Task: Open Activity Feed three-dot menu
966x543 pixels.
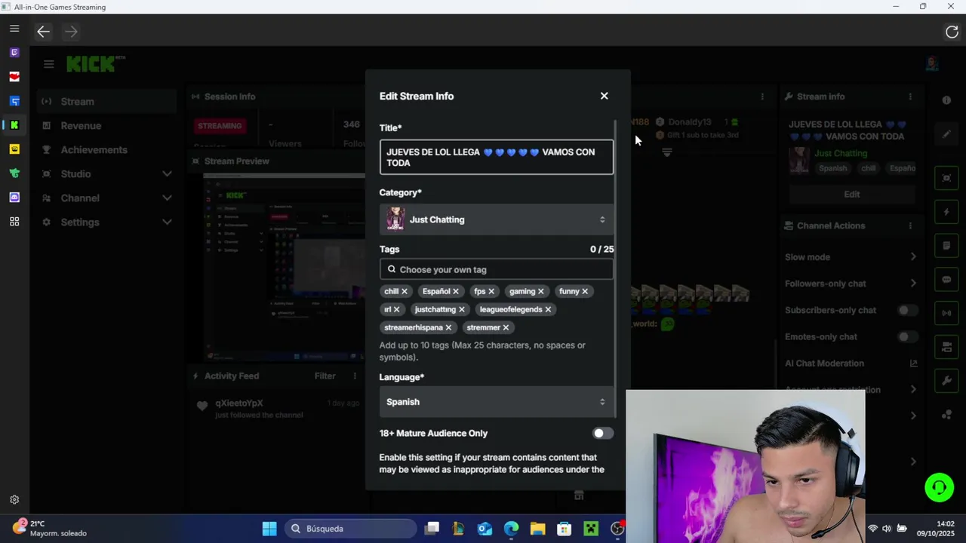Action: tap(355, 376)
